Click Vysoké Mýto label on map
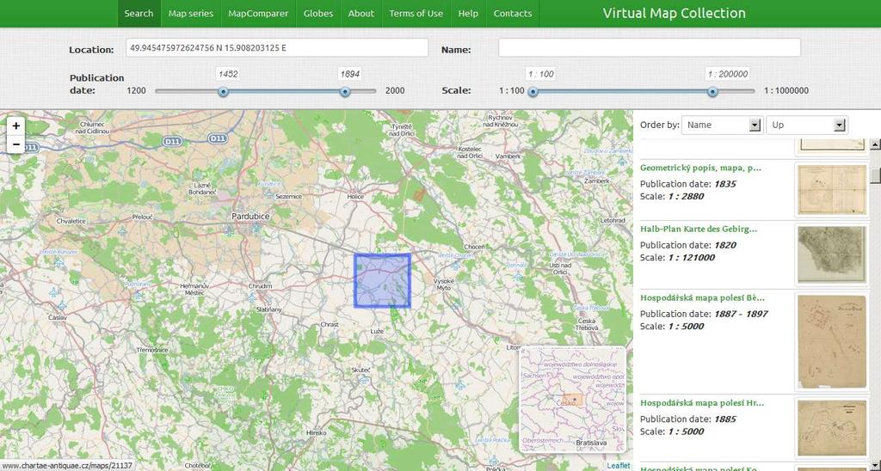Image resolution: width=881 pixels, height=471 pixels. coord(445,284)
